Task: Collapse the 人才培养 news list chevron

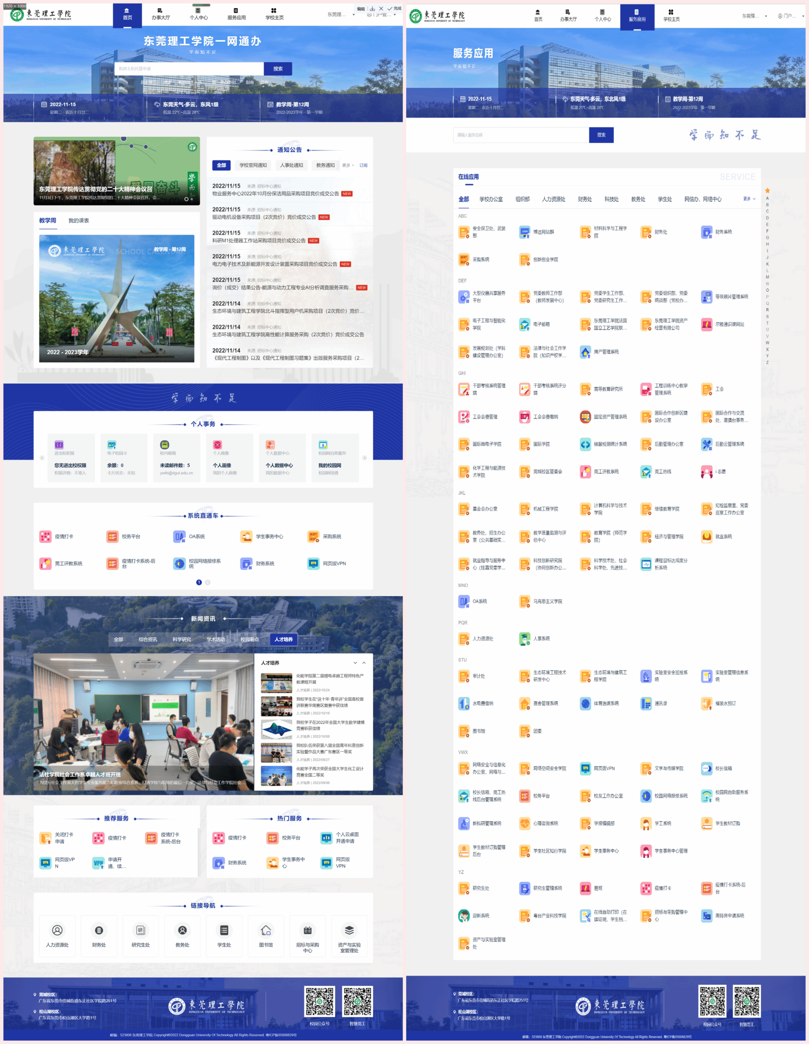Action: point(364,663)
